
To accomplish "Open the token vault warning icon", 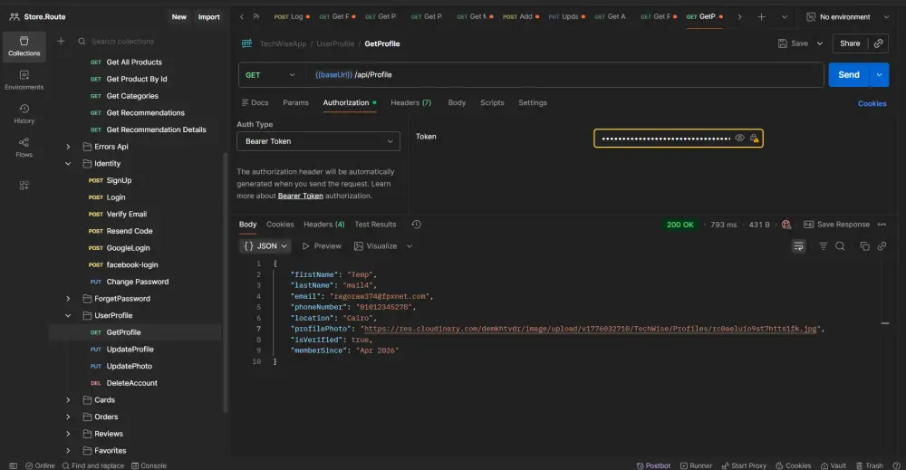I will pos(754,138).
